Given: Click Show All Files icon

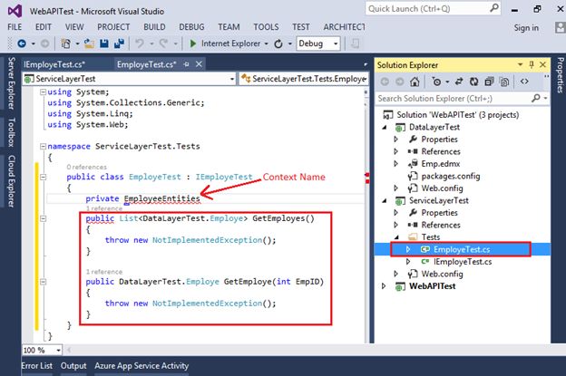Looking at the screenshot, I should [x=504, y=82].
